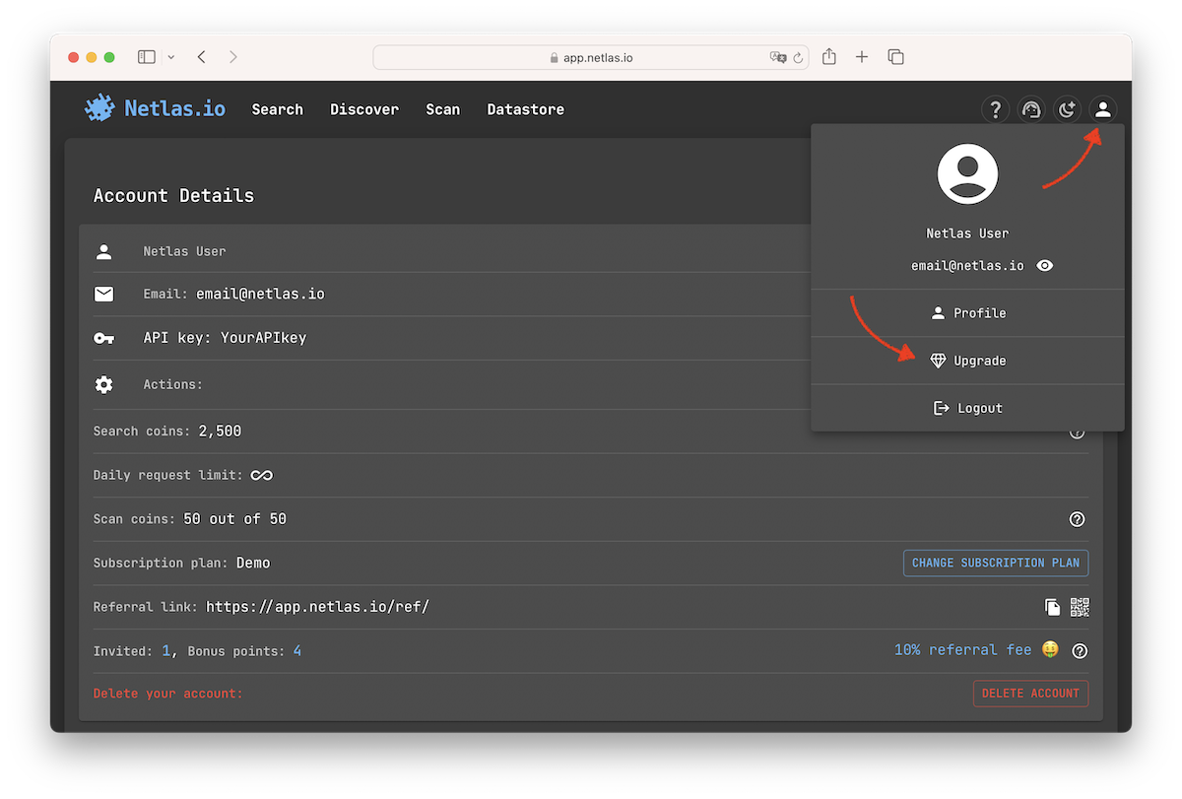The height and width of the screenshot is (799, 1182).
Task: Open the Search navigation item
Action: click(x=278, y=109)
